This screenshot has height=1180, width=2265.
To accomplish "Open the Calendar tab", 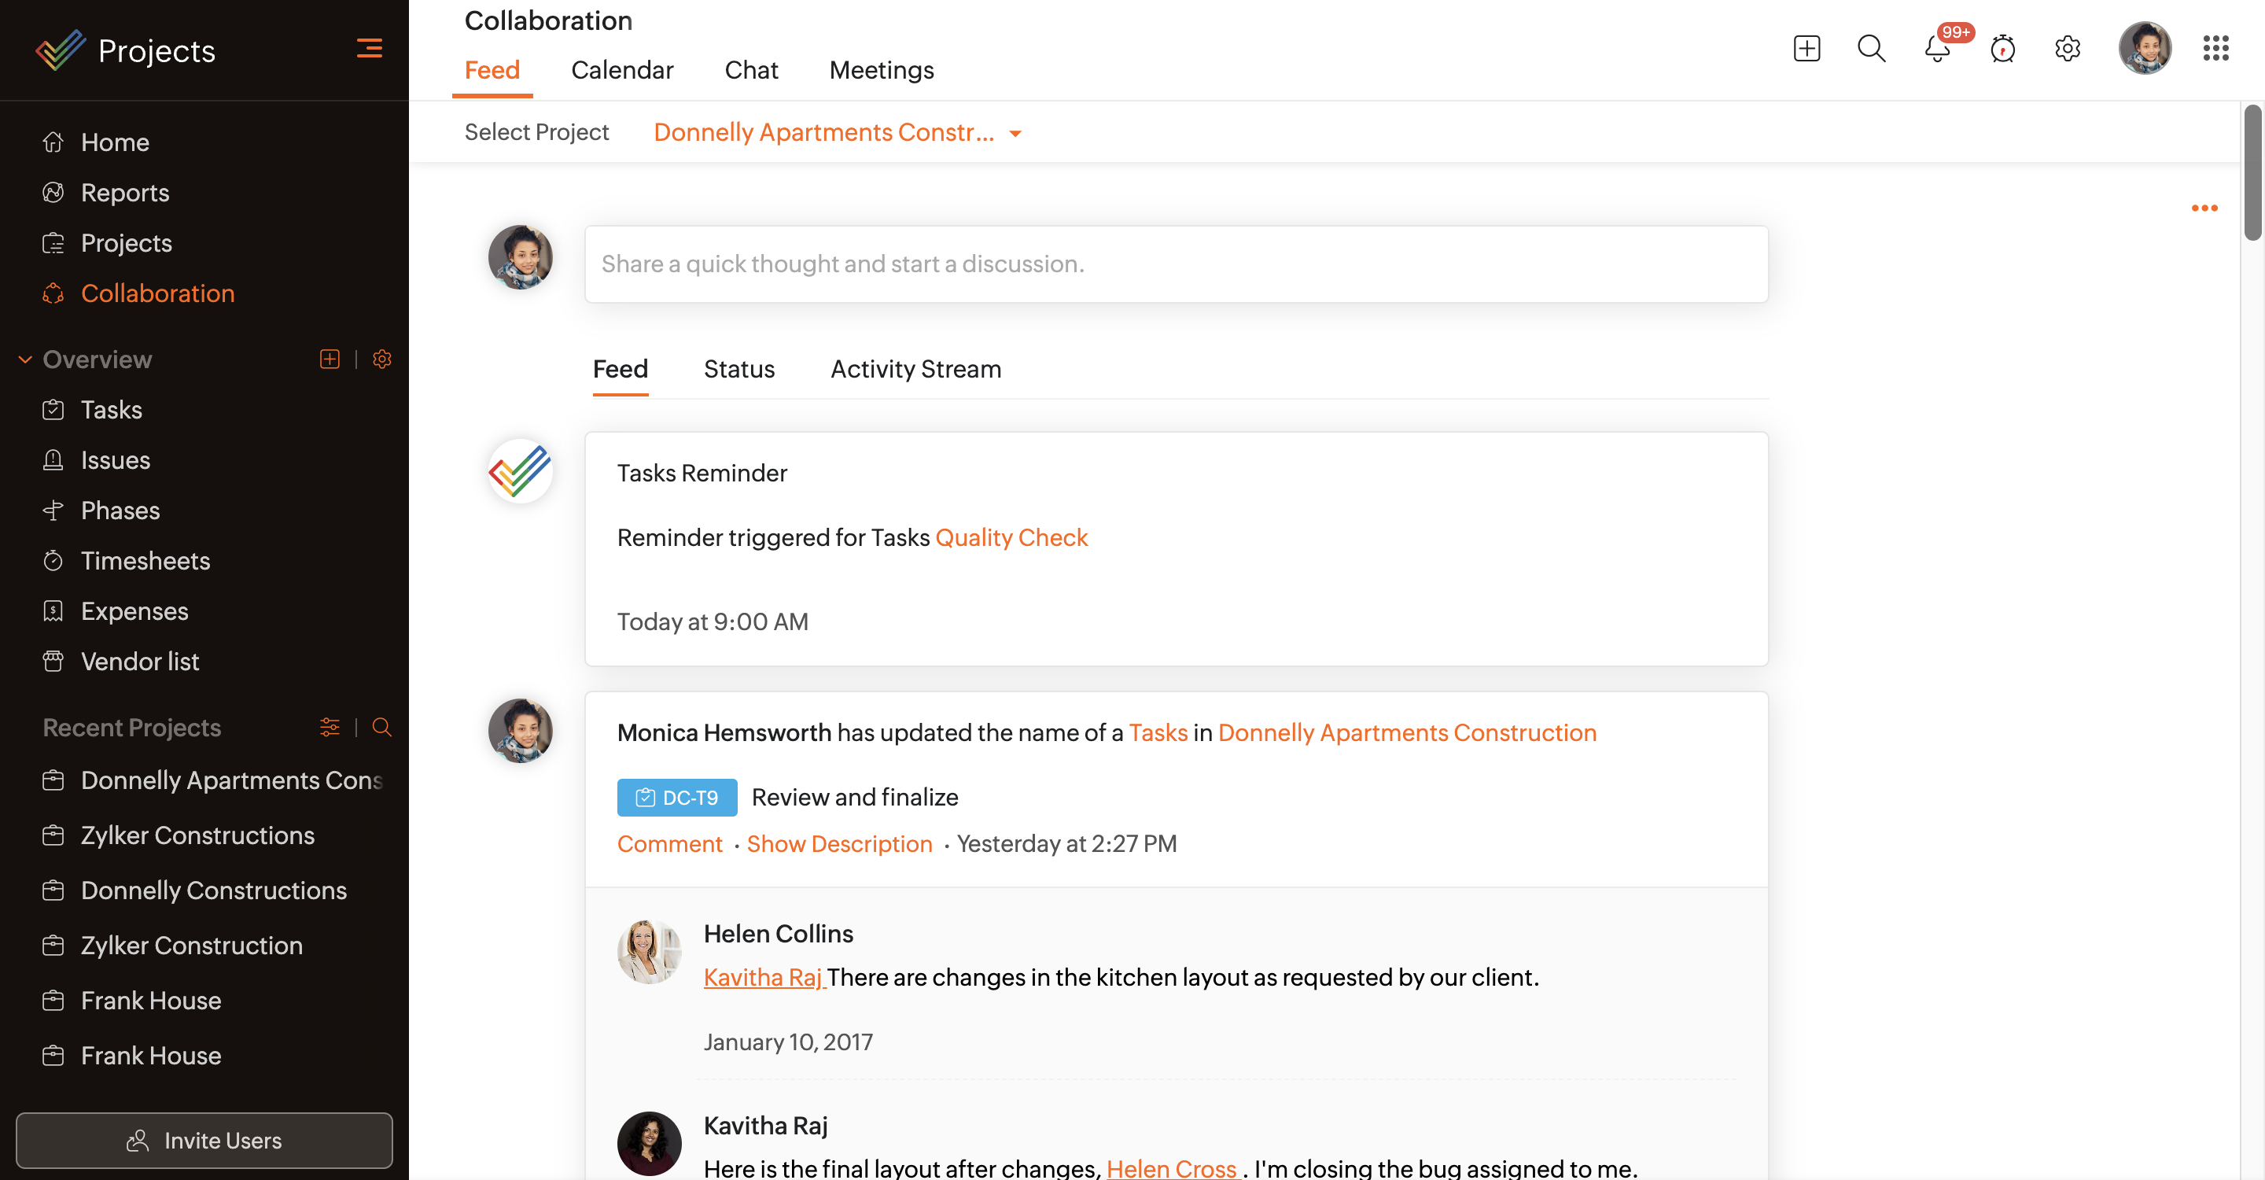I will pyautogui.click(x=621, y=70).
